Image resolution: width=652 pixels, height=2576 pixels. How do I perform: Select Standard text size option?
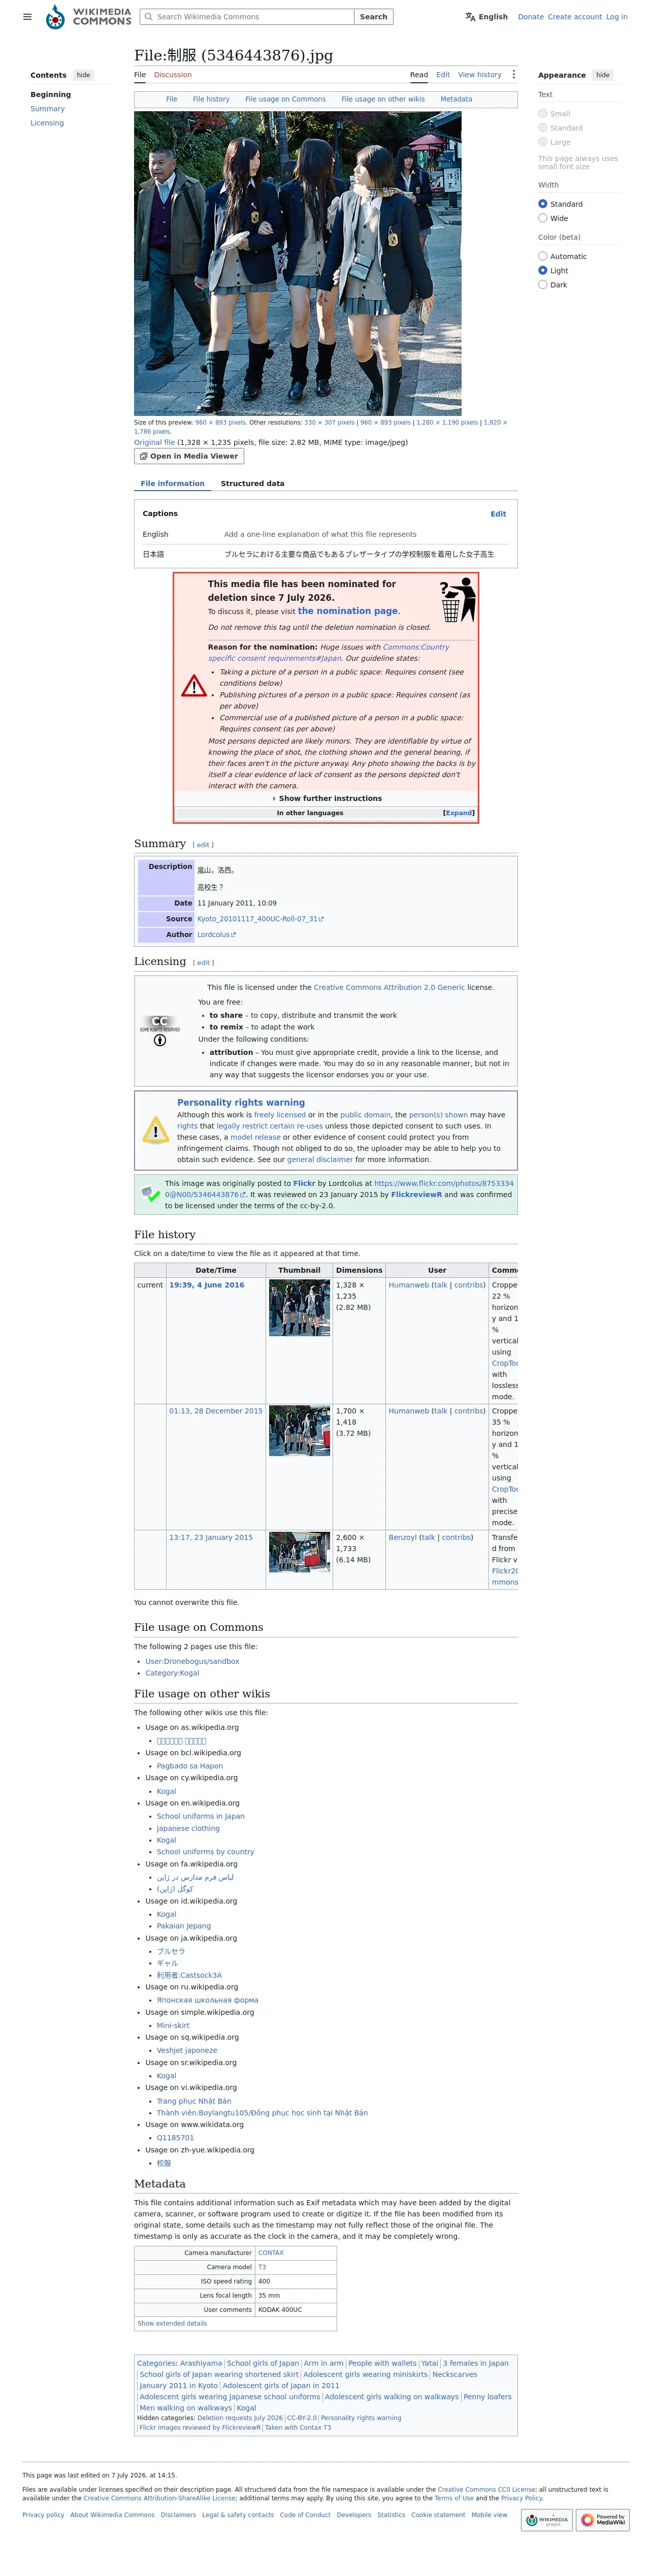click(543, 128)
